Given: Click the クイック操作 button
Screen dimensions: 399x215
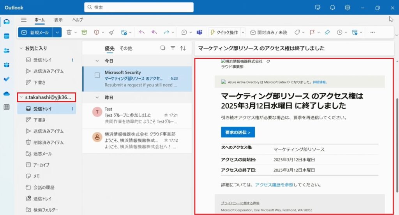Looking at the screenshot, I should coord(224,32).
